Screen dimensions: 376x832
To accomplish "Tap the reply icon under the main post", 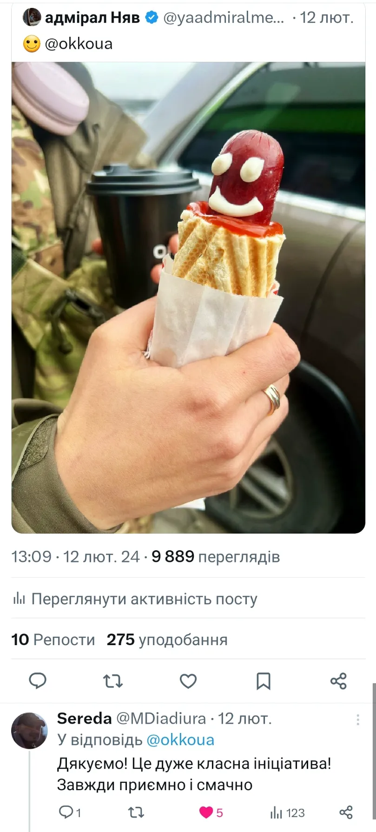I will [x=38, y=681].
